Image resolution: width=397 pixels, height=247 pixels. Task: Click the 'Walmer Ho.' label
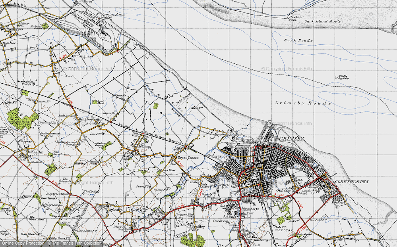24,25
